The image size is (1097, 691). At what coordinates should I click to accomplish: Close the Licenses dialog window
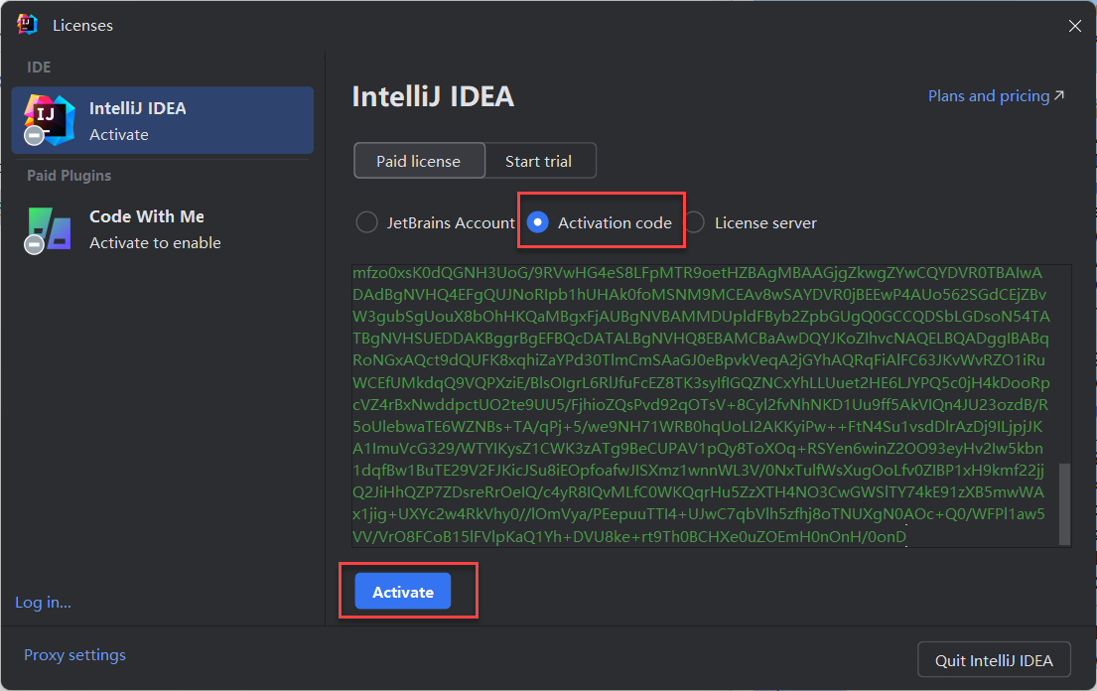point(1074,26)
